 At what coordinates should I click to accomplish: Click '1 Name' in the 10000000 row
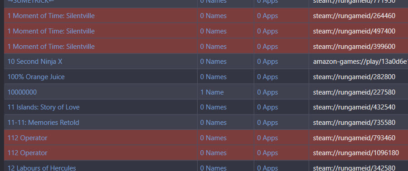pos(212,92)
